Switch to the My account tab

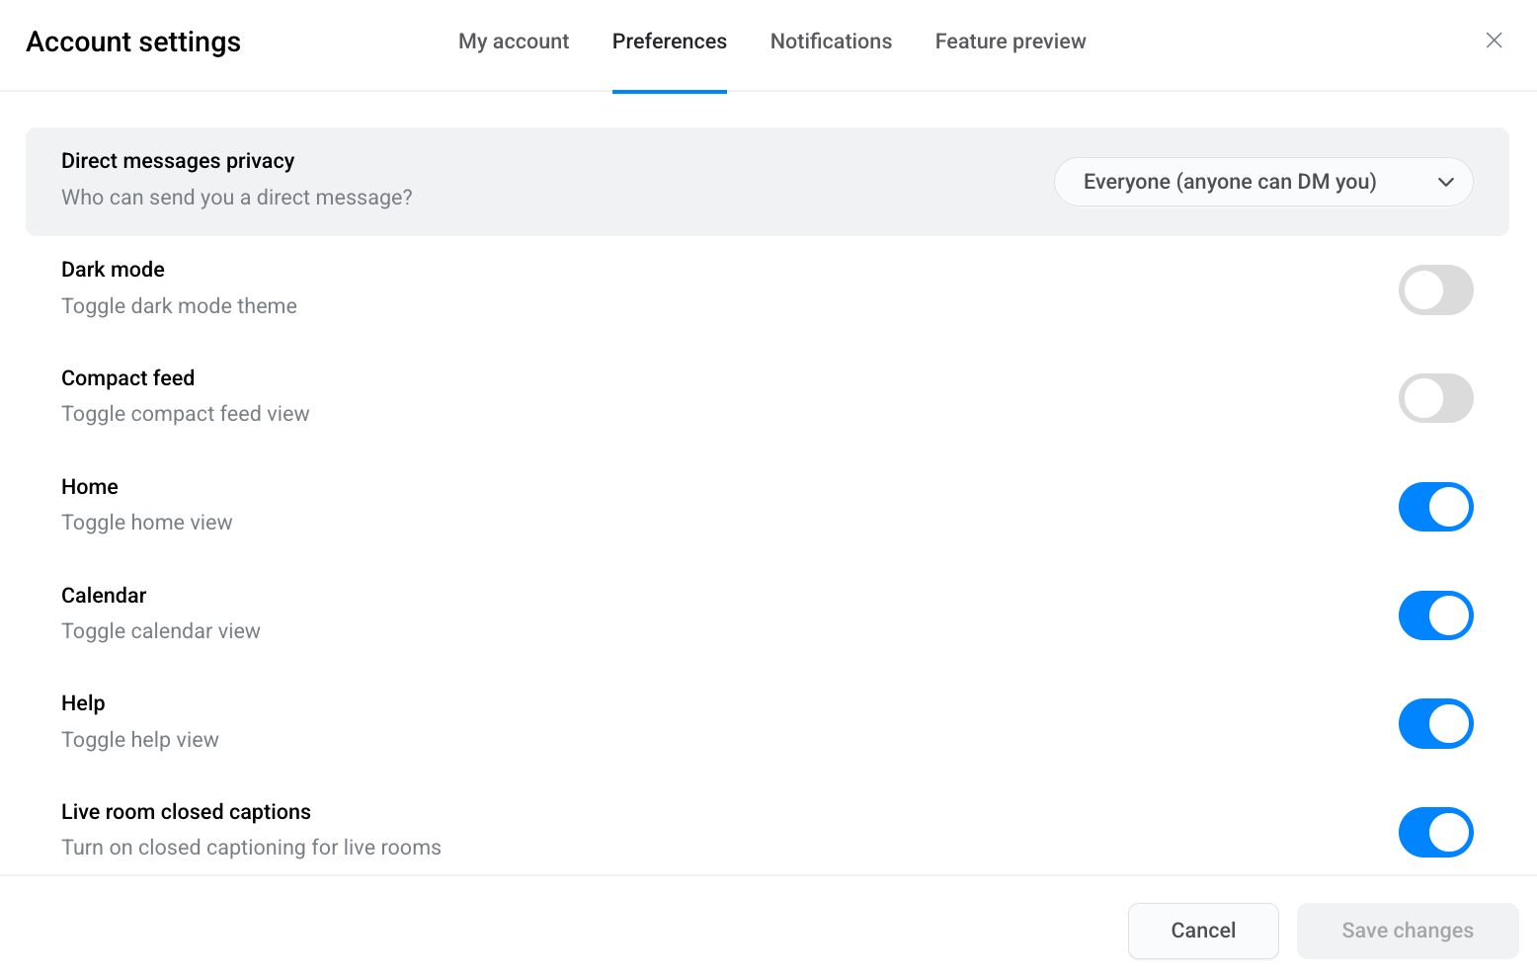pos(514,41)
